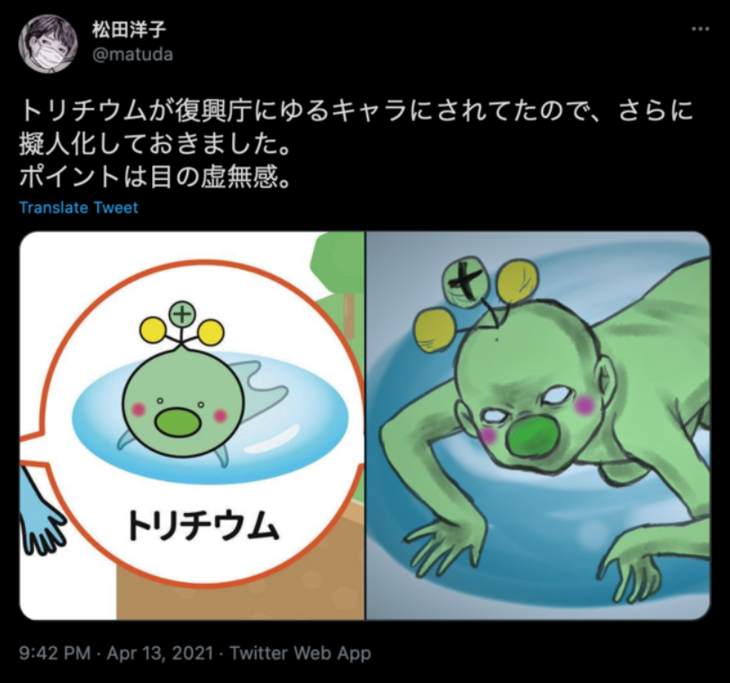Screen dimensions: 730x683
Task: Click the 松田洋子 profile avatar
Action: [48, 44]
